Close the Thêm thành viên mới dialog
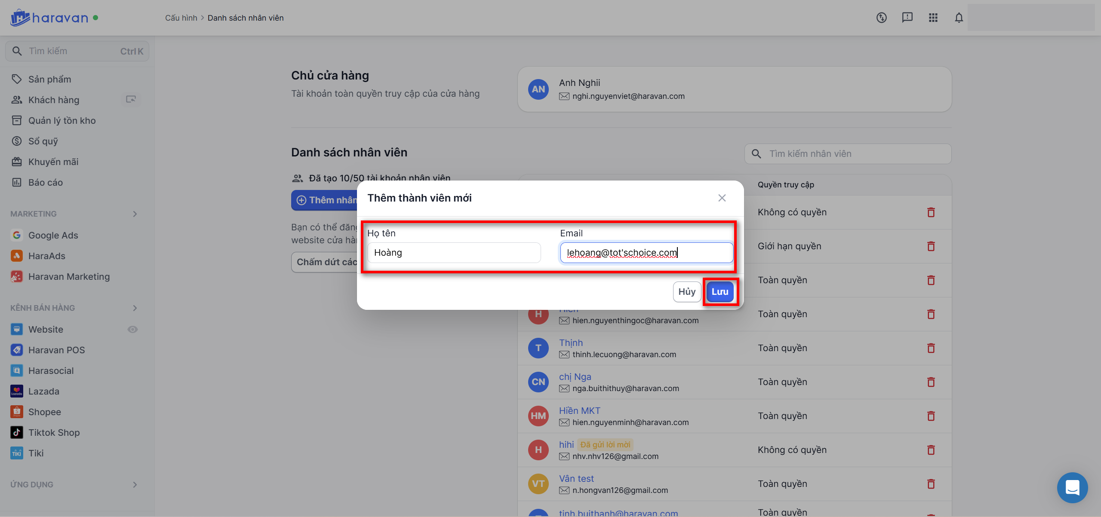 (722, 198)
